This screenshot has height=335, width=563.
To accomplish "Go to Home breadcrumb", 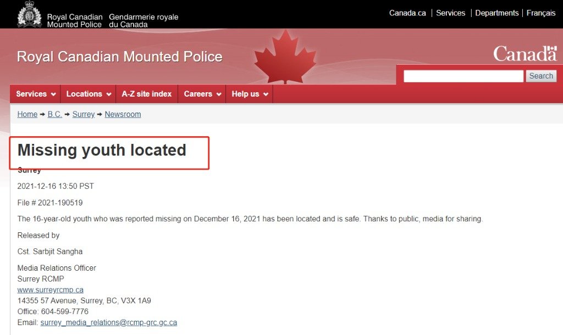I will (27, 114).
